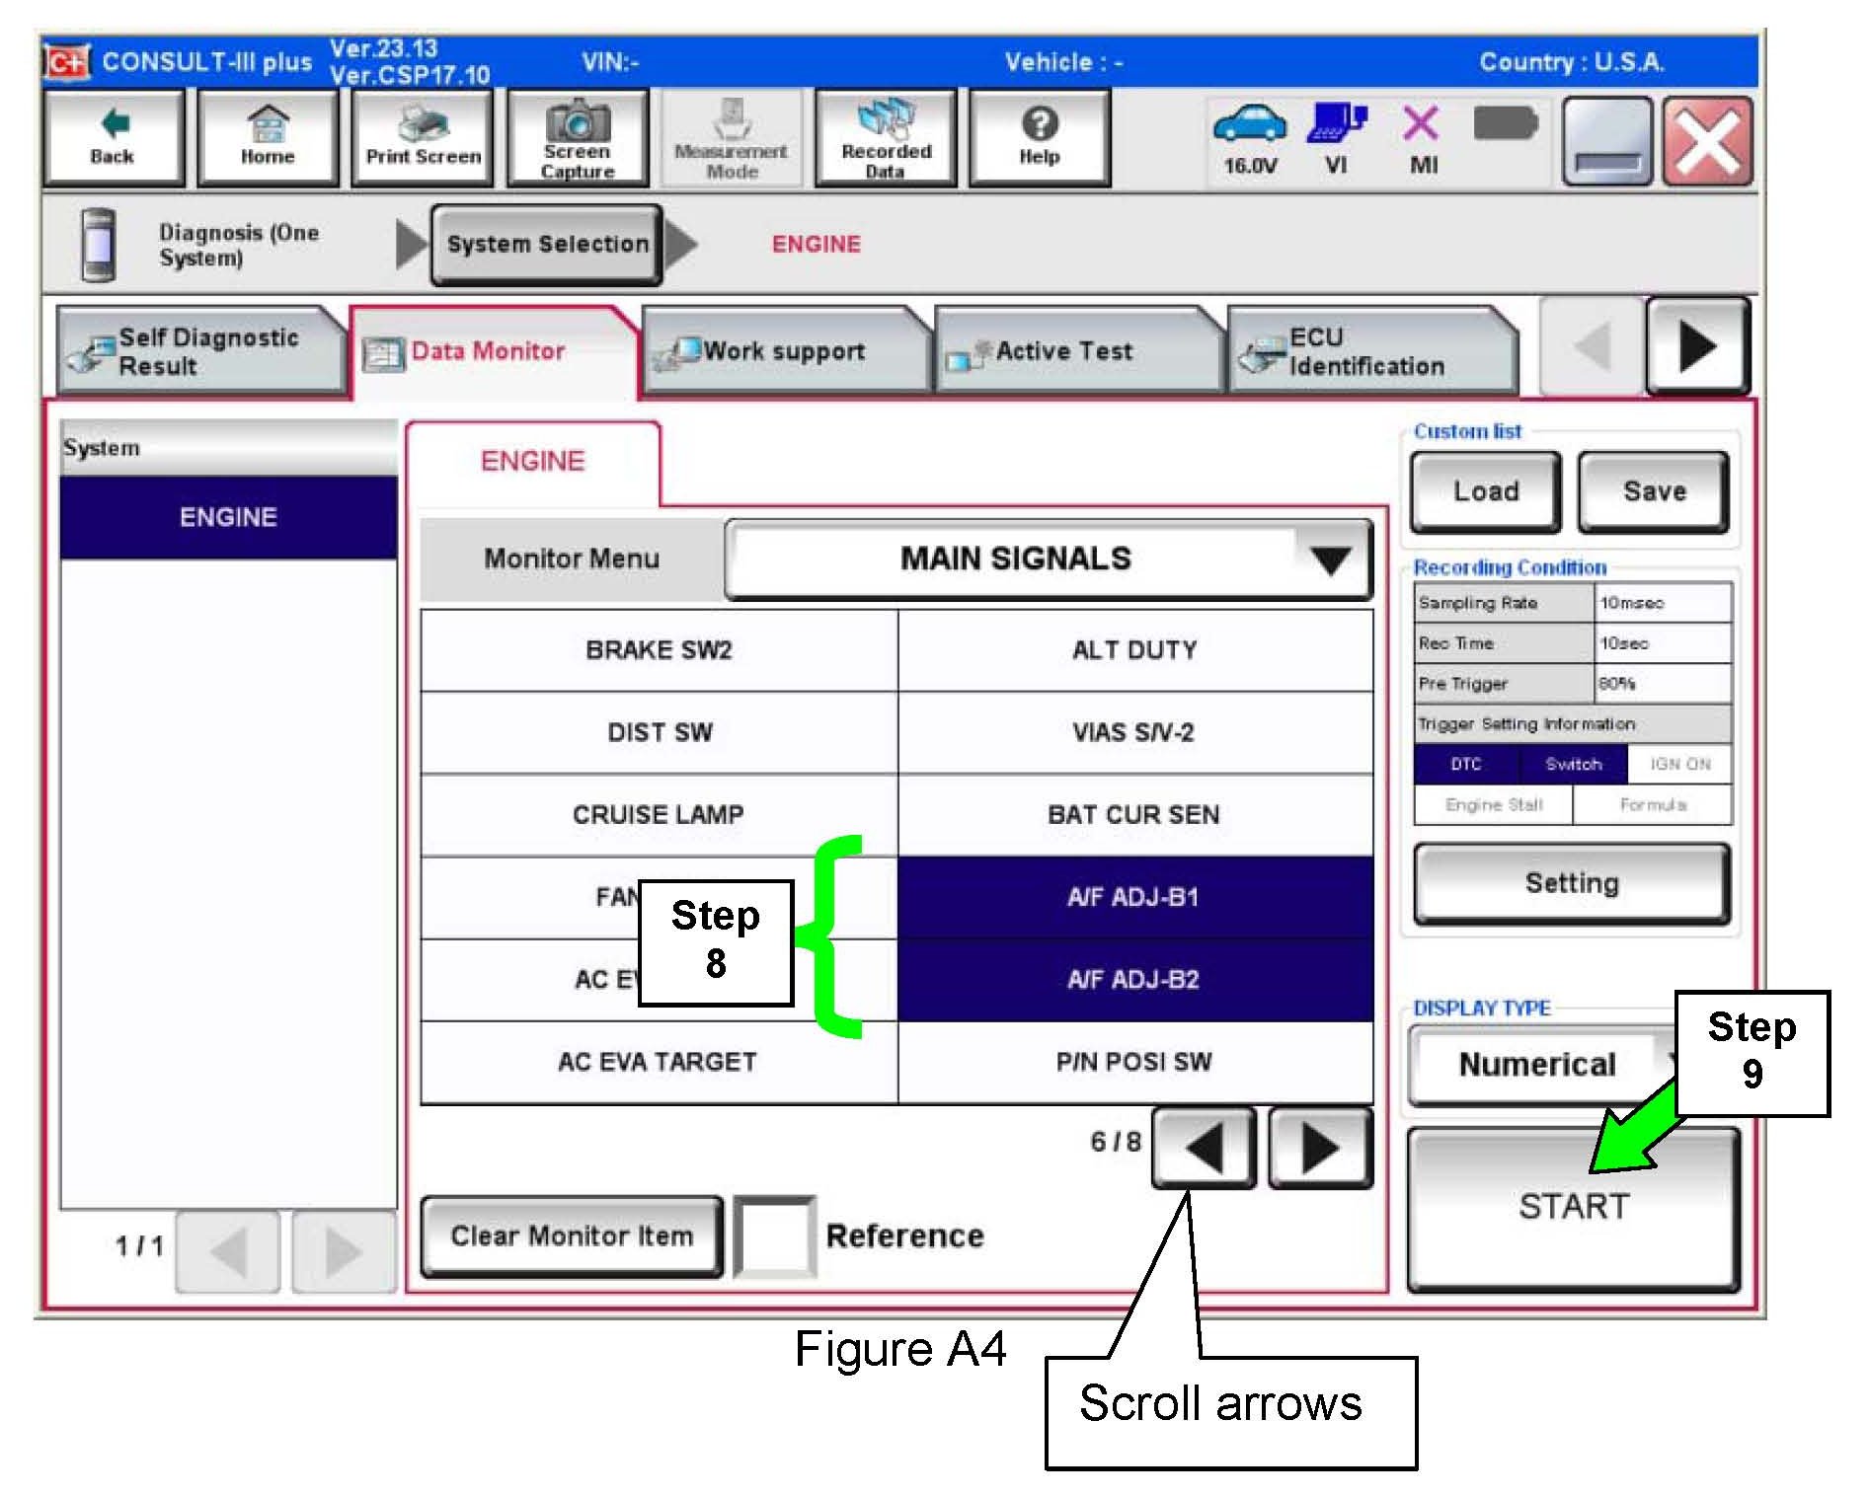
Task: Deselect the A/F ADJ-B1 monitor item
Action: pos(1133,897)
